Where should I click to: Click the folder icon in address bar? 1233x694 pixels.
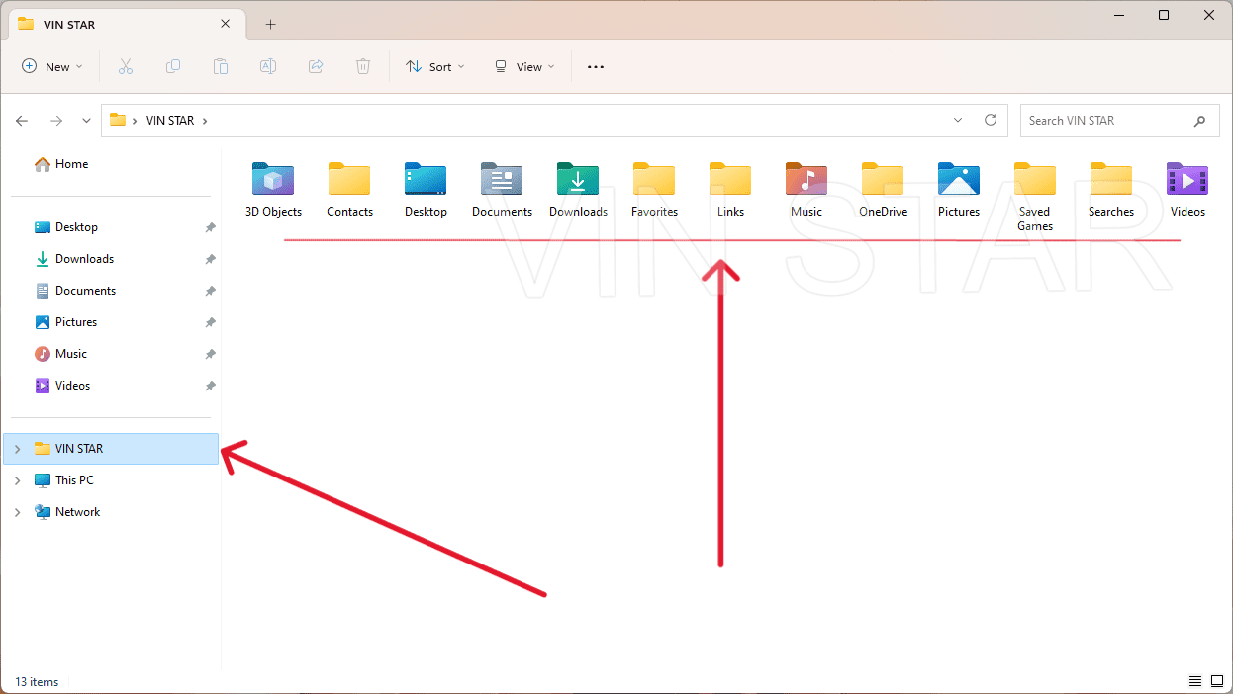coord(118,120)
